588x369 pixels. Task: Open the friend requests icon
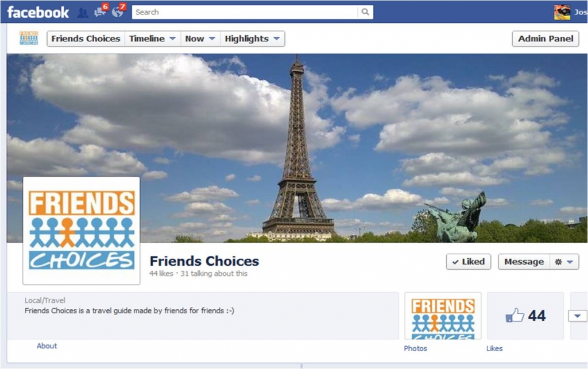tap(83, 13)
